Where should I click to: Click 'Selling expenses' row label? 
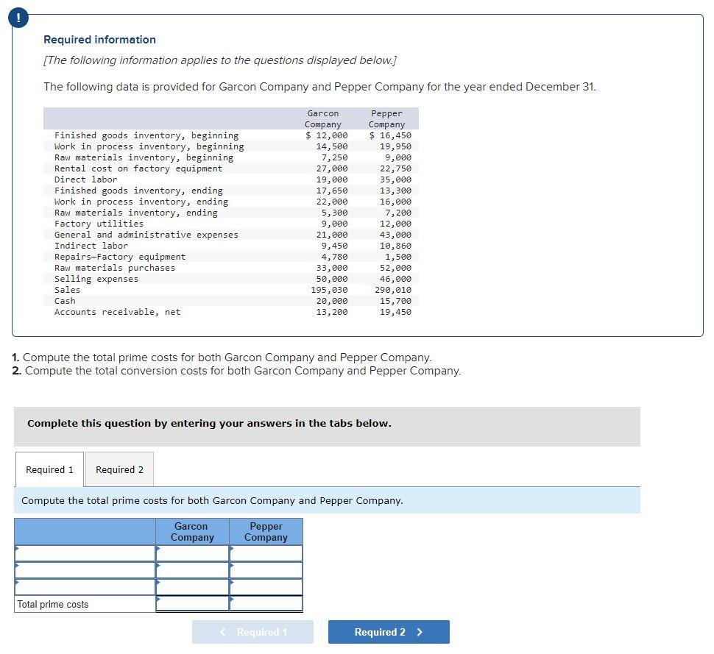[x=96, y=279]
